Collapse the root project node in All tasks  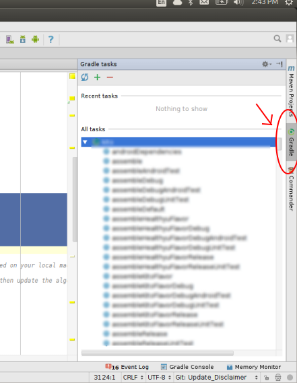[x=85, y=142]
